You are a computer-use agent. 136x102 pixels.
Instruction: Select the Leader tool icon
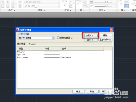(71, 2)
